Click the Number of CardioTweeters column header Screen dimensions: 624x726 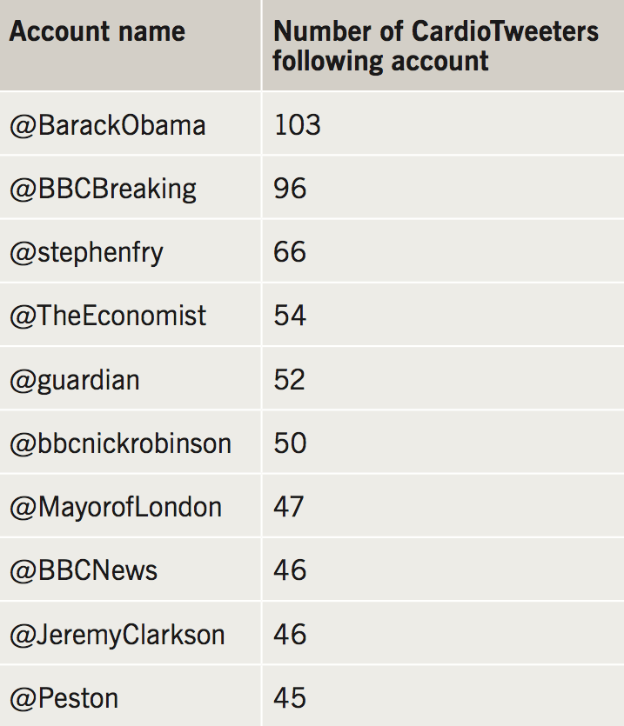click(436, 46)
